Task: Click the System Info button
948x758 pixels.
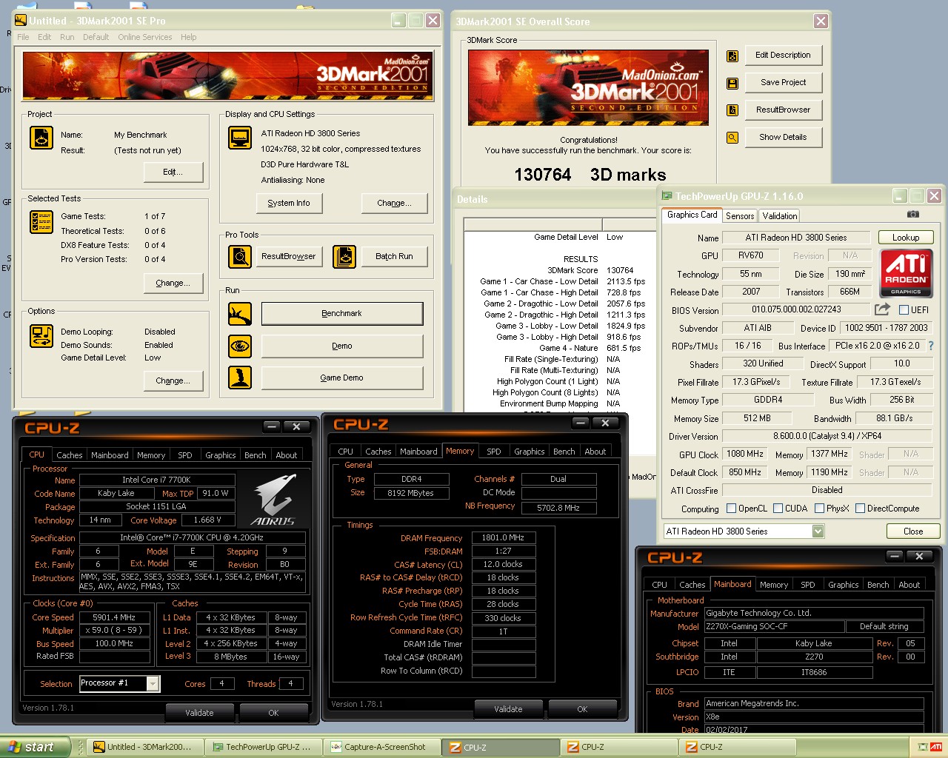Action: pyautogui.click(x=289, y=204)
